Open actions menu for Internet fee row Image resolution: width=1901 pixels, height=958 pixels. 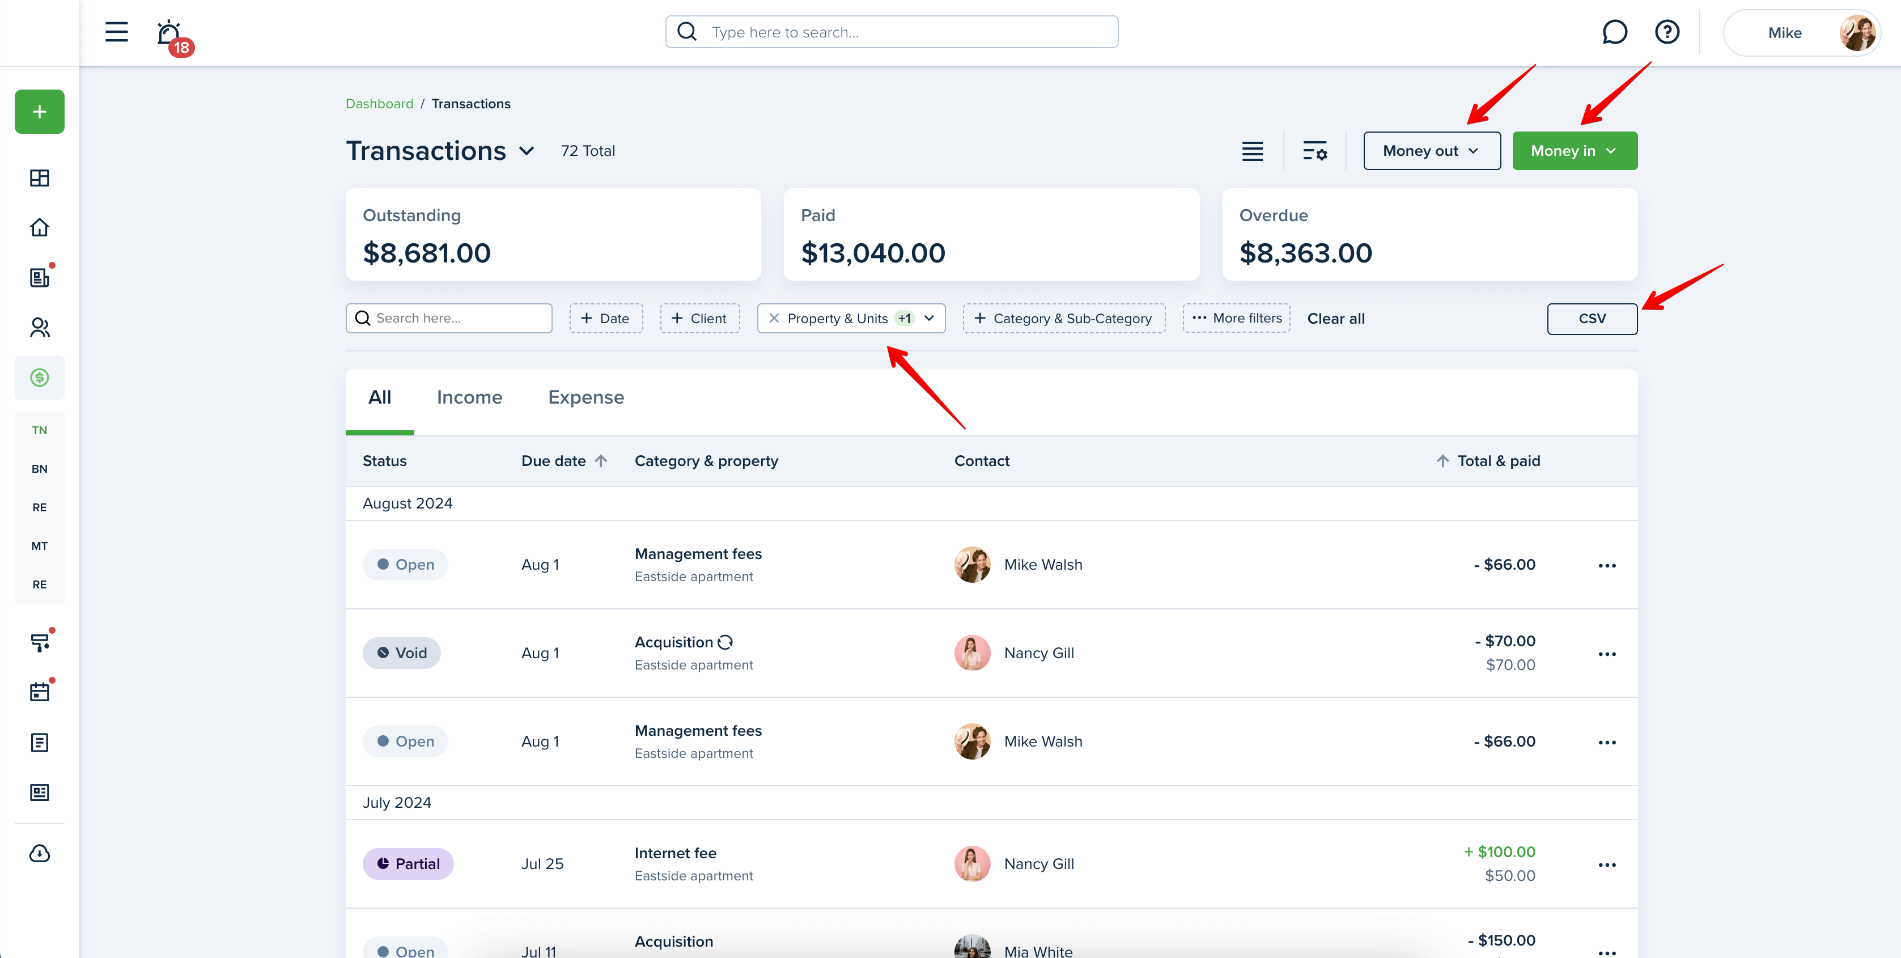(x=1607, y=865)
